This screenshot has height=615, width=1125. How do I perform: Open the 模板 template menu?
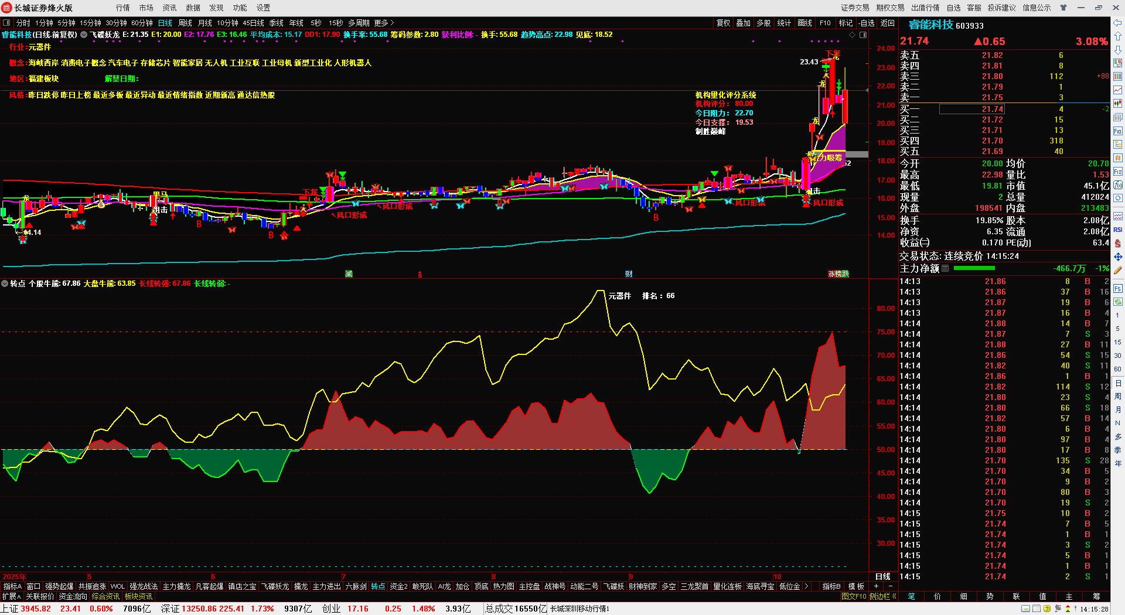pos(856,586)
